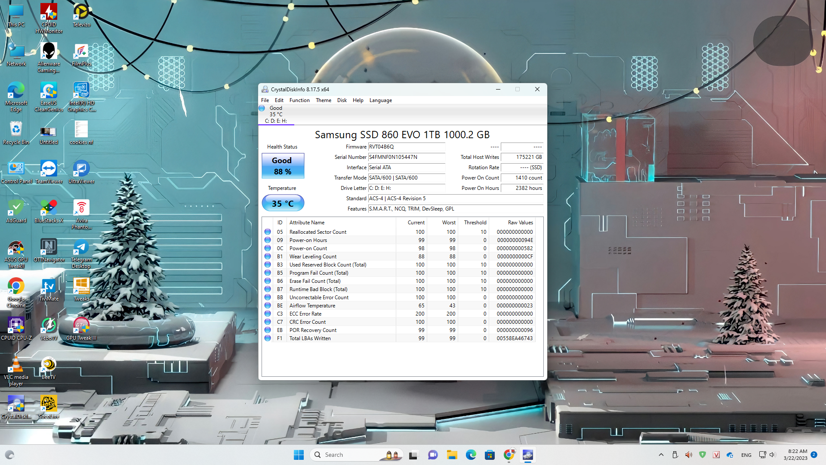Select the AdGuard desktop icon
The height and width of the screenshot is (465, 826).
[x=16, y=211]
